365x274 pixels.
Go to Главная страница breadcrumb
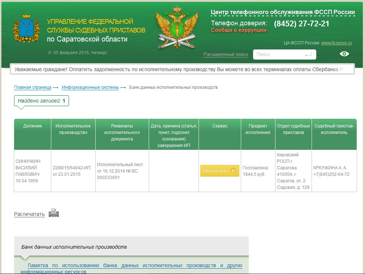(x=32, y=87)
